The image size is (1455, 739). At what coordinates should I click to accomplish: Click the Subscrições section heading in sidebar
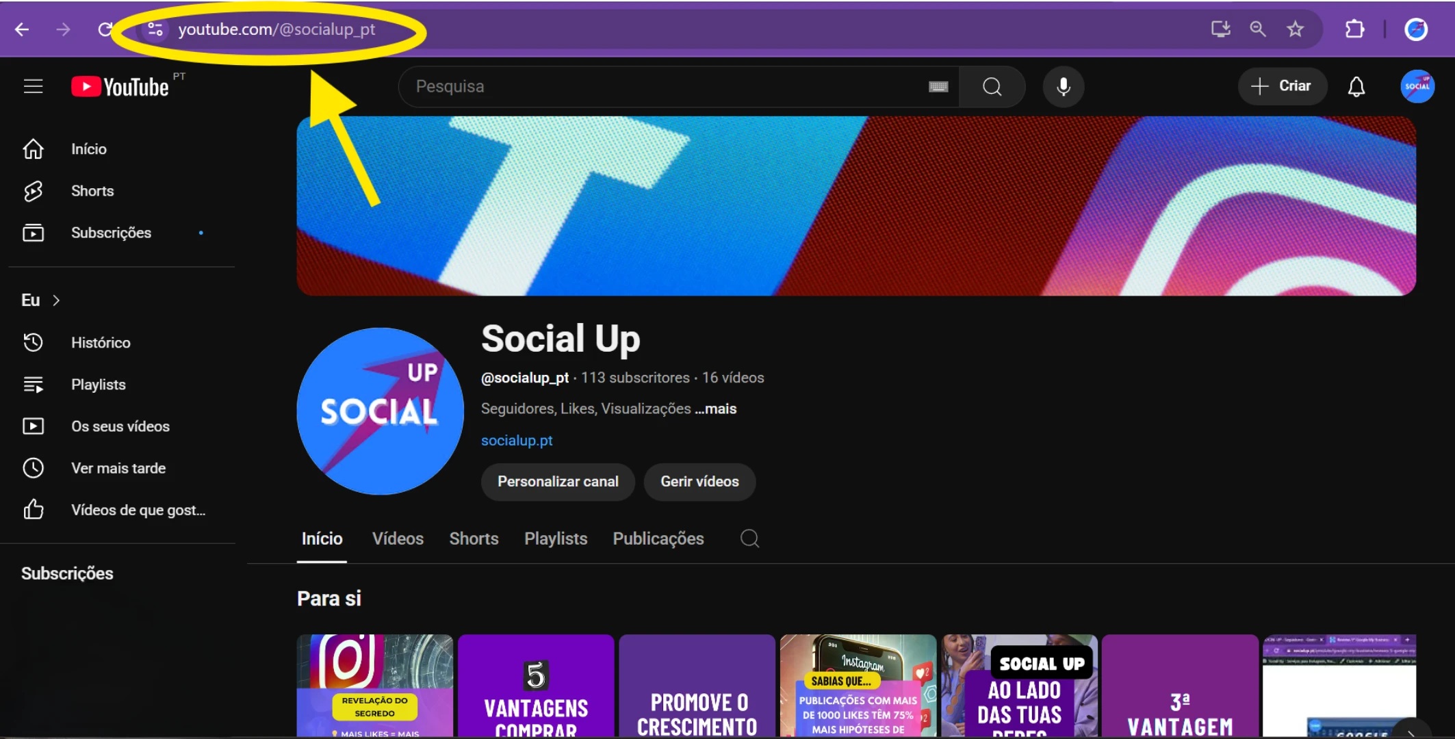pos(67,573)
